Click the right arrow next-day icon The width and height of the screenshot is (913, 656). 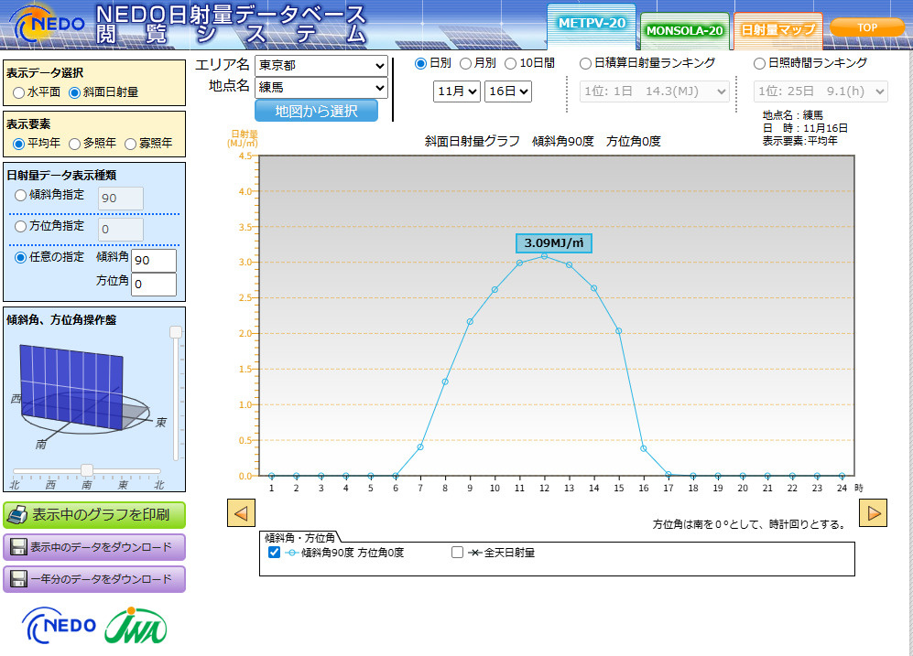[874, 513]
